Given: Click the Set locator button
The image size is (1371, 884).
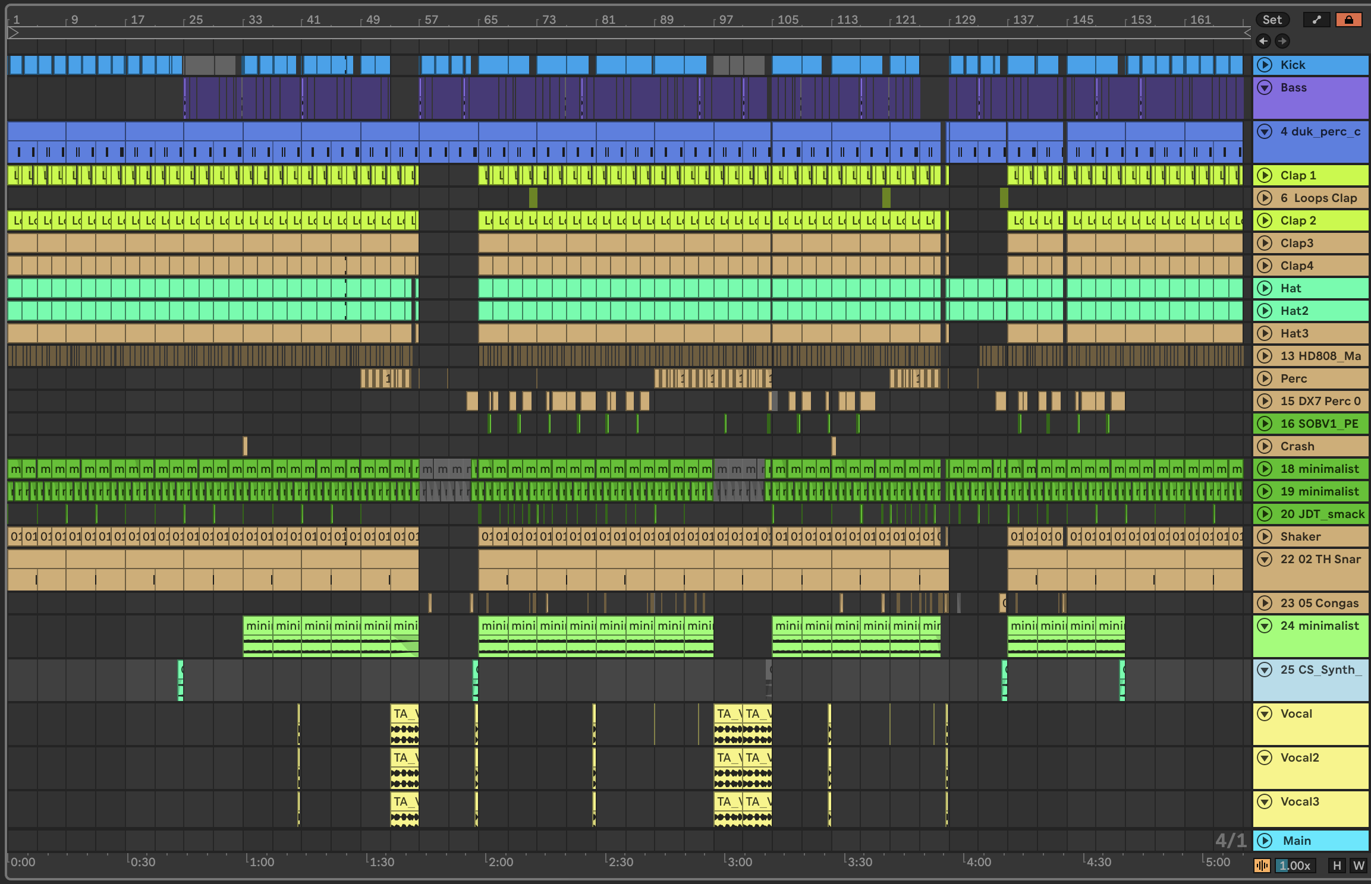Looking at the screenshot, I should (x=1272, y=20).
